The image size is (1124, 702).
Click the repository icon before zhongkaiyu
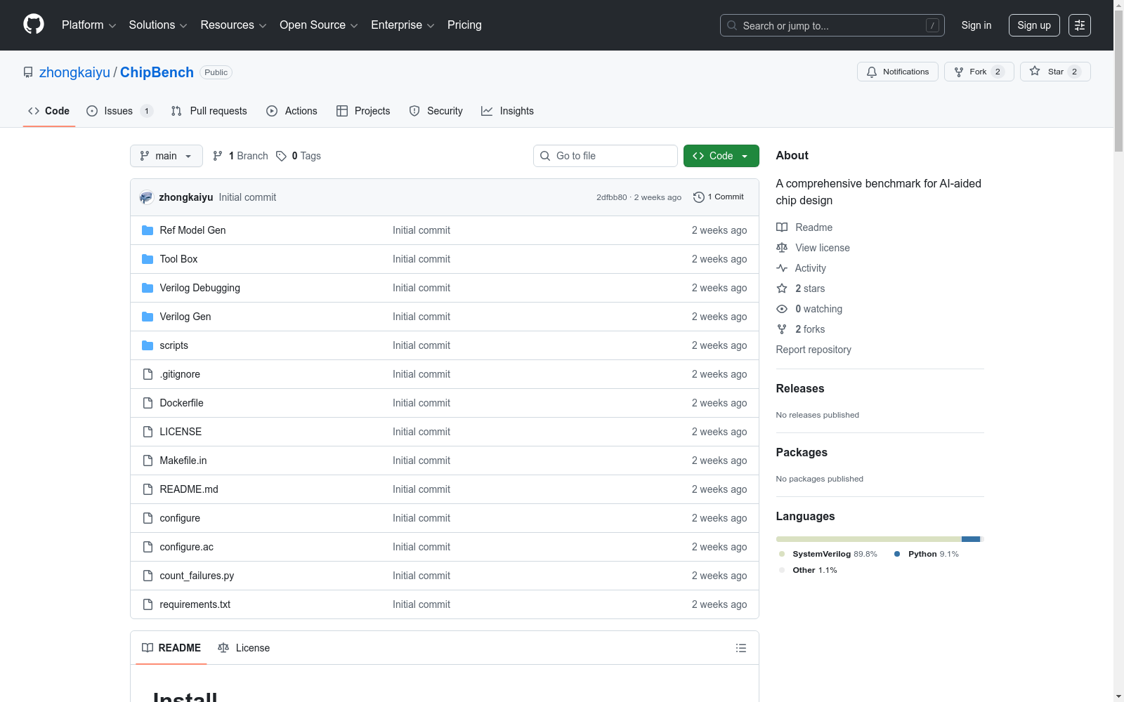28,72
